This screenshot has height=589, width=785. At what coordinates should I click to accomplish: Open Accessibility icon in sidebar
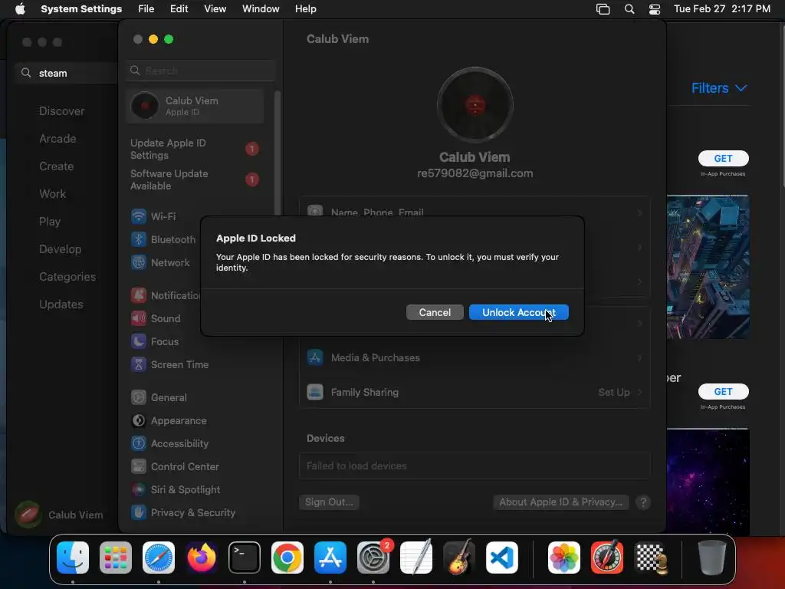click(139, 444)
